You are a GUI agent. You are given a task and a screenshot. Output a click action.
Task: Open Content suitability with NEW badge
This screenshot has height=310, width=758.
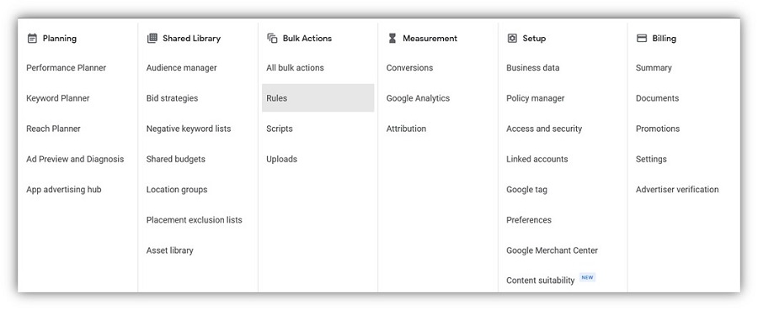(541, 280)
